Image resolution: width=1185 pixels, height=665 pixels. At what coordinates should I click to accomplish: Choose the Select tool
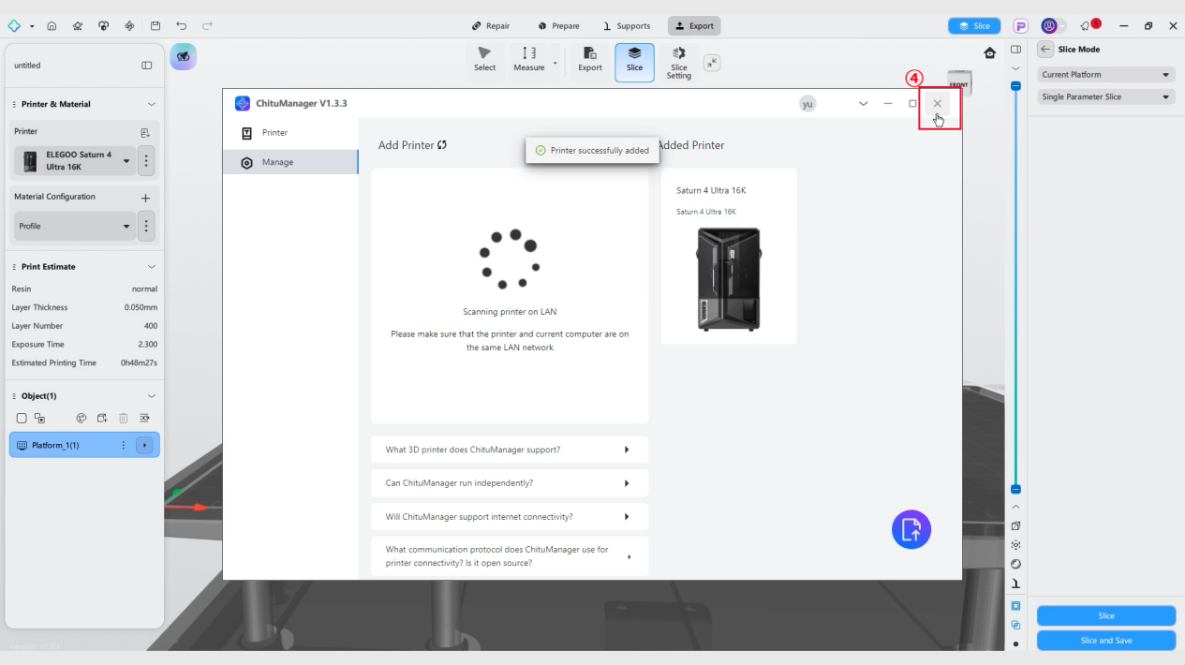tap(484, 62)
